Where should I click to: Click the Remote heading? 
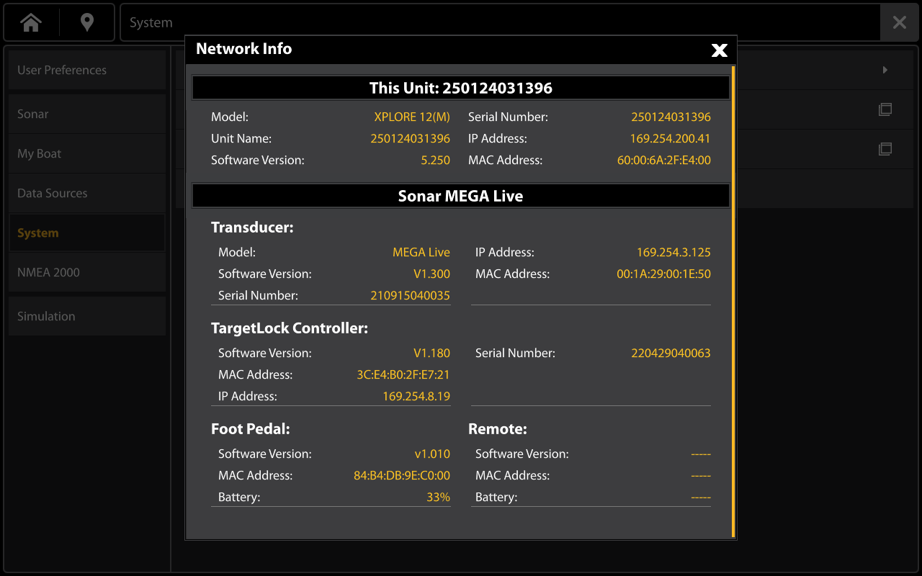pos(498,429)
